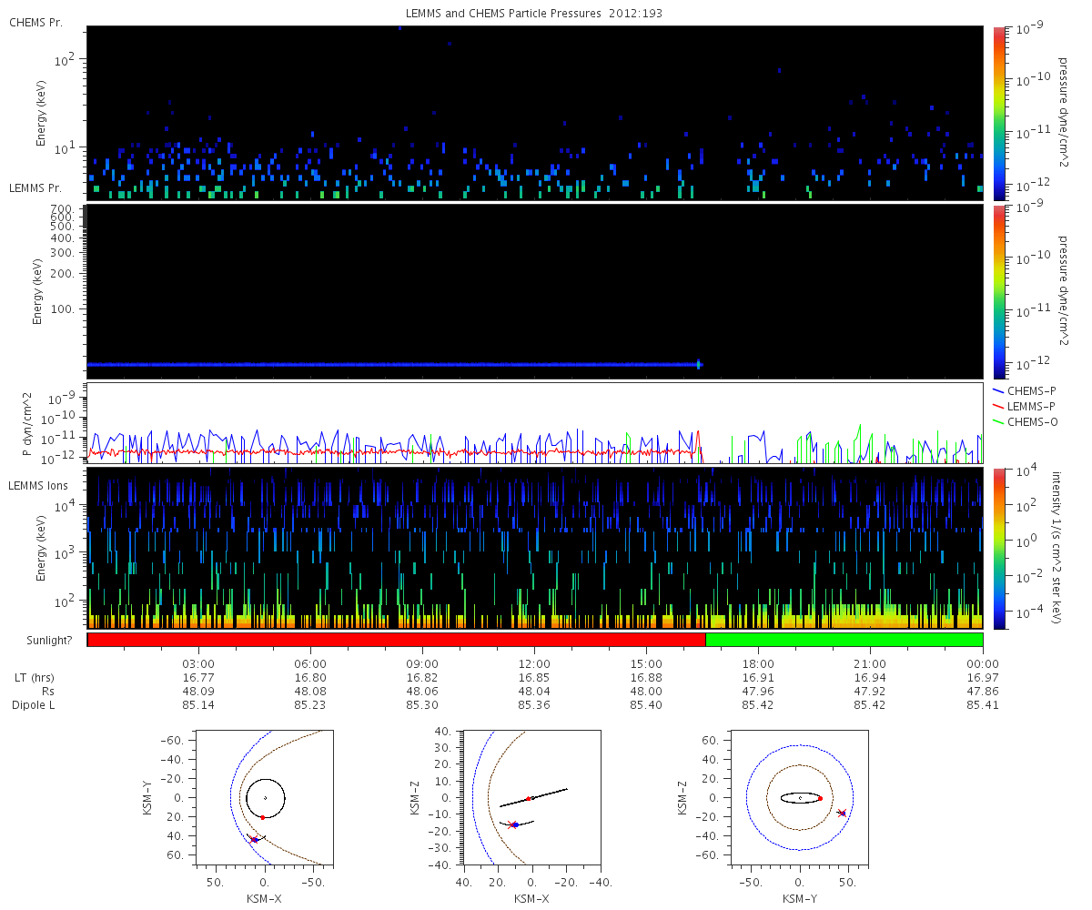Click the red marker in the KSM-X/KSM-Y orbit plot

pyautogui.click(x=262, y=817)
